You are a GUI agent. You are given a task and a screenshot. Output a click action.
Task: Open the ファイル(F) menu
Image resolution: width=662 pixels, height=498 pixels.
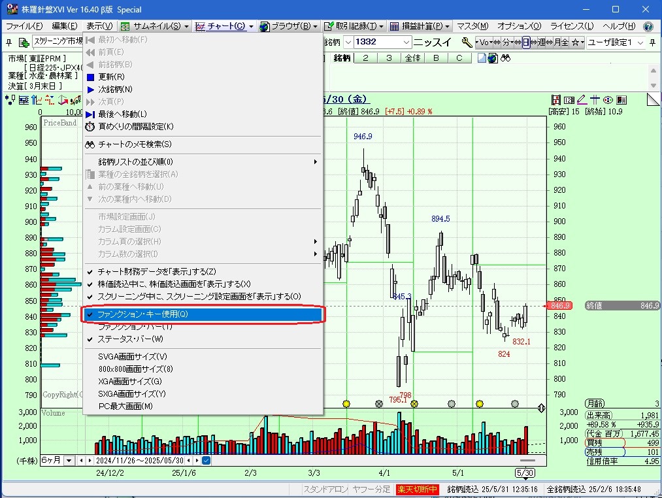pyautogui.click(x=24, y=26)
